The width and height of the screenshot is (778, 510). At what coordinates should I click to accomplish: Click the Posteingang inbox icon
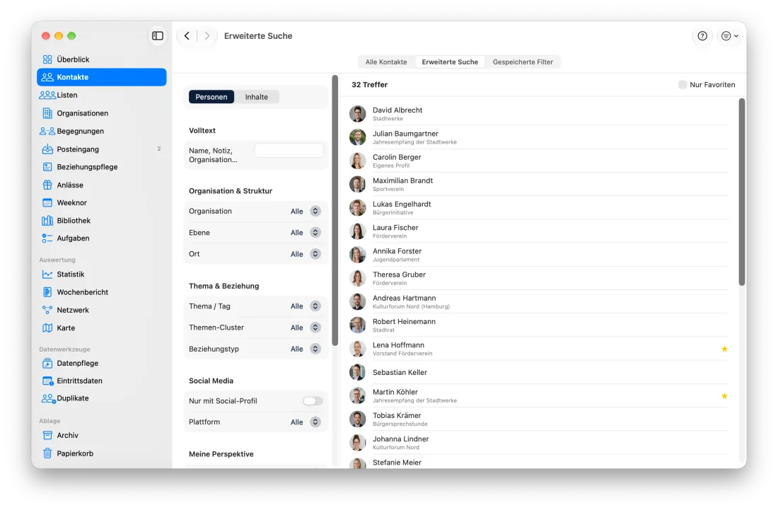coord(47,149)
